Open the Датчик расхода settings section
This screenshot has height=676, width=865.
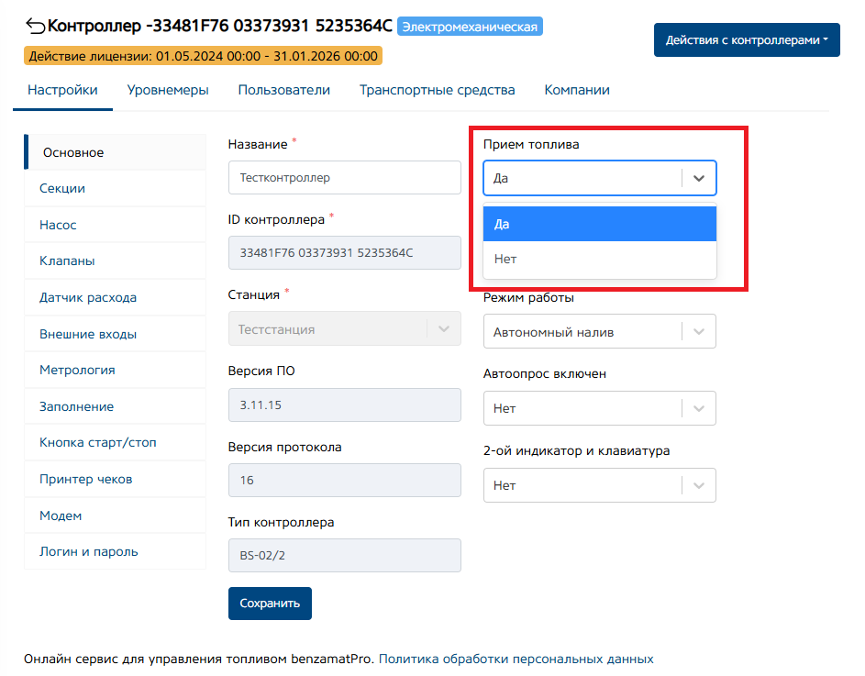coord(88,297)
